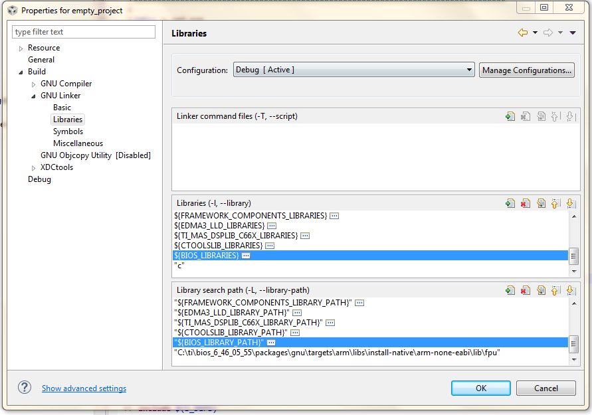
Task: Expand variable button next to ${BIOS_LIBRARY_PATH}
Action: [x=271, y=343]
